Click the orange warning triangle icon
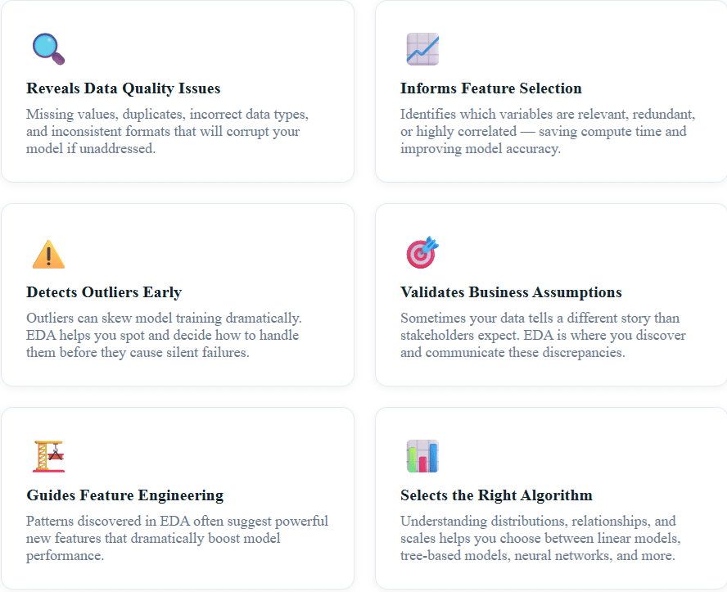 pos(48,254)
